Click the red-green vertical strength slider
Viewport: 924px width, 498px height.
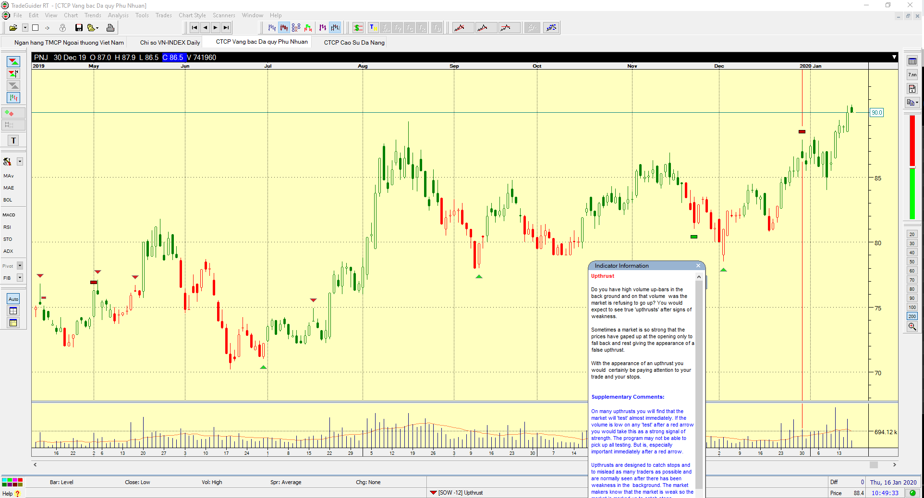point(912,167)
